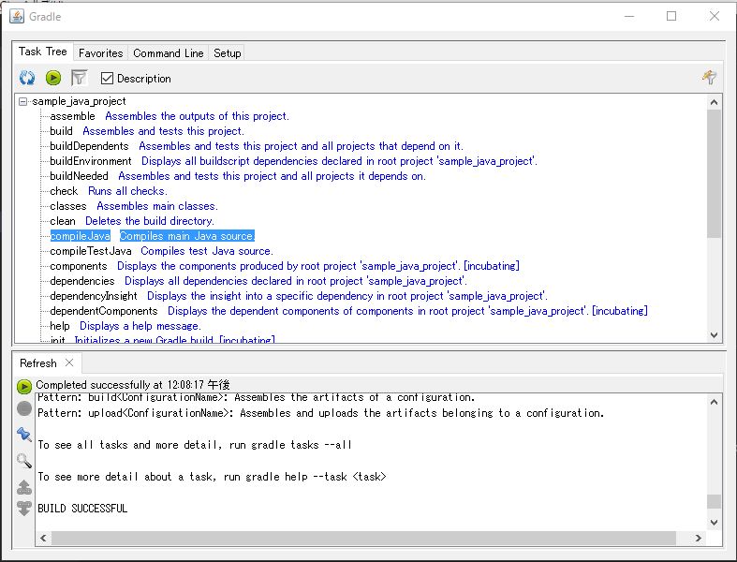The image size is (737, 562).
Task: Open the Command Line tab
Action: (168, 53)
